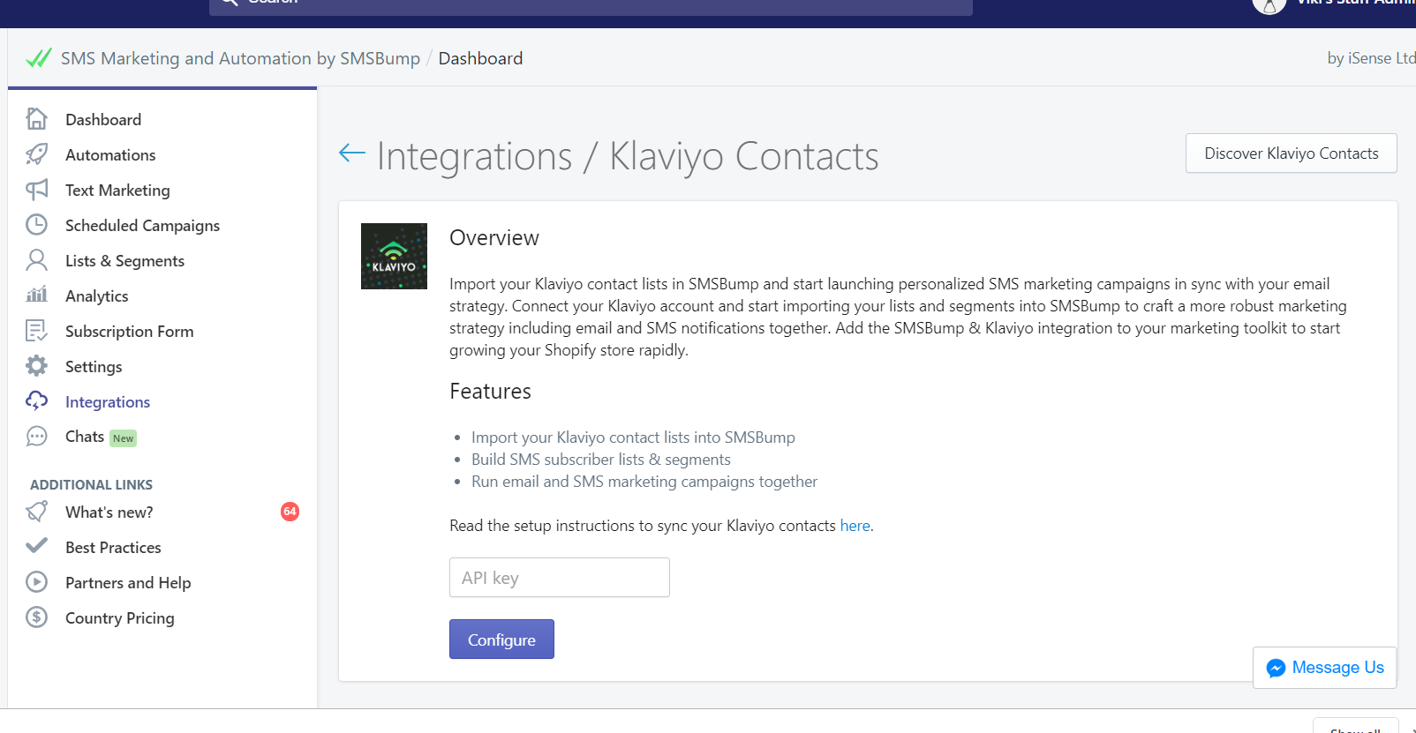Click the back arrow beside Integrations heading
The image size is (1416, 733).
point(352,153)
